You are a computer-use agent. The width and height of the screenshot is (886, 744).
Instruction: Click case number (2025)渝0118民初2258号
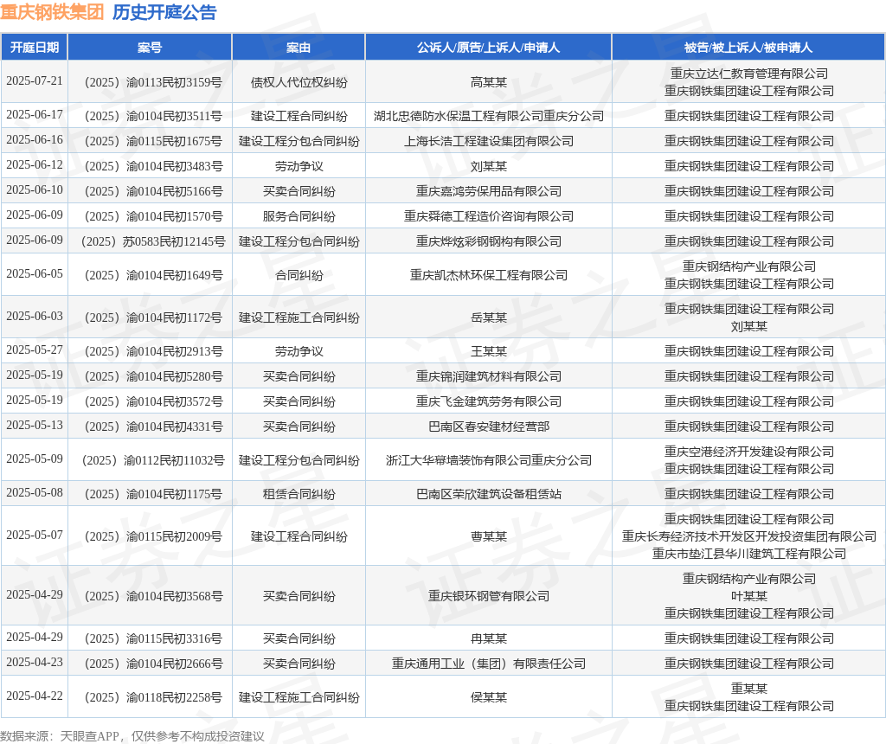(x=152, y=697)
